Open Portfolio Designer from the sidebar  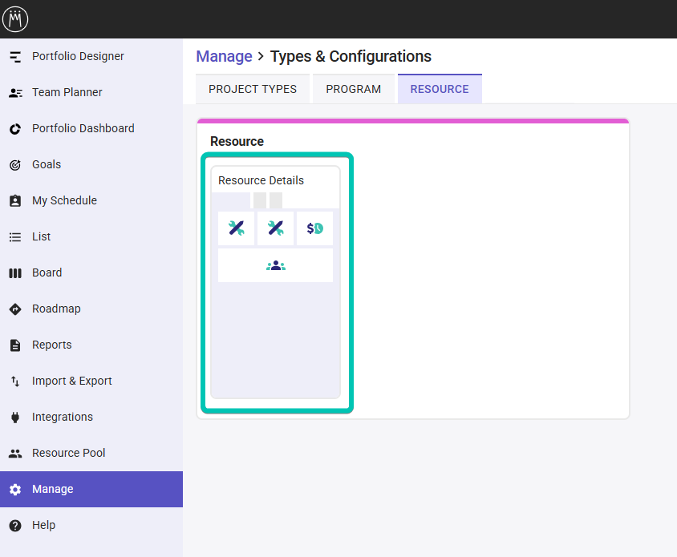91,57
